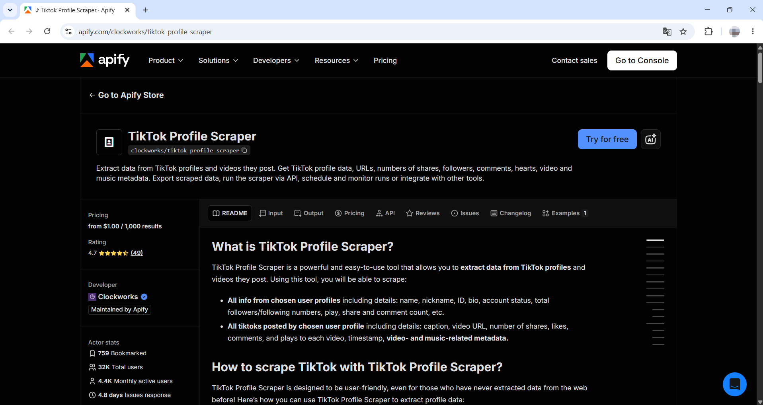
Task: Open the Translate this page icon
Action: point(667,31)
